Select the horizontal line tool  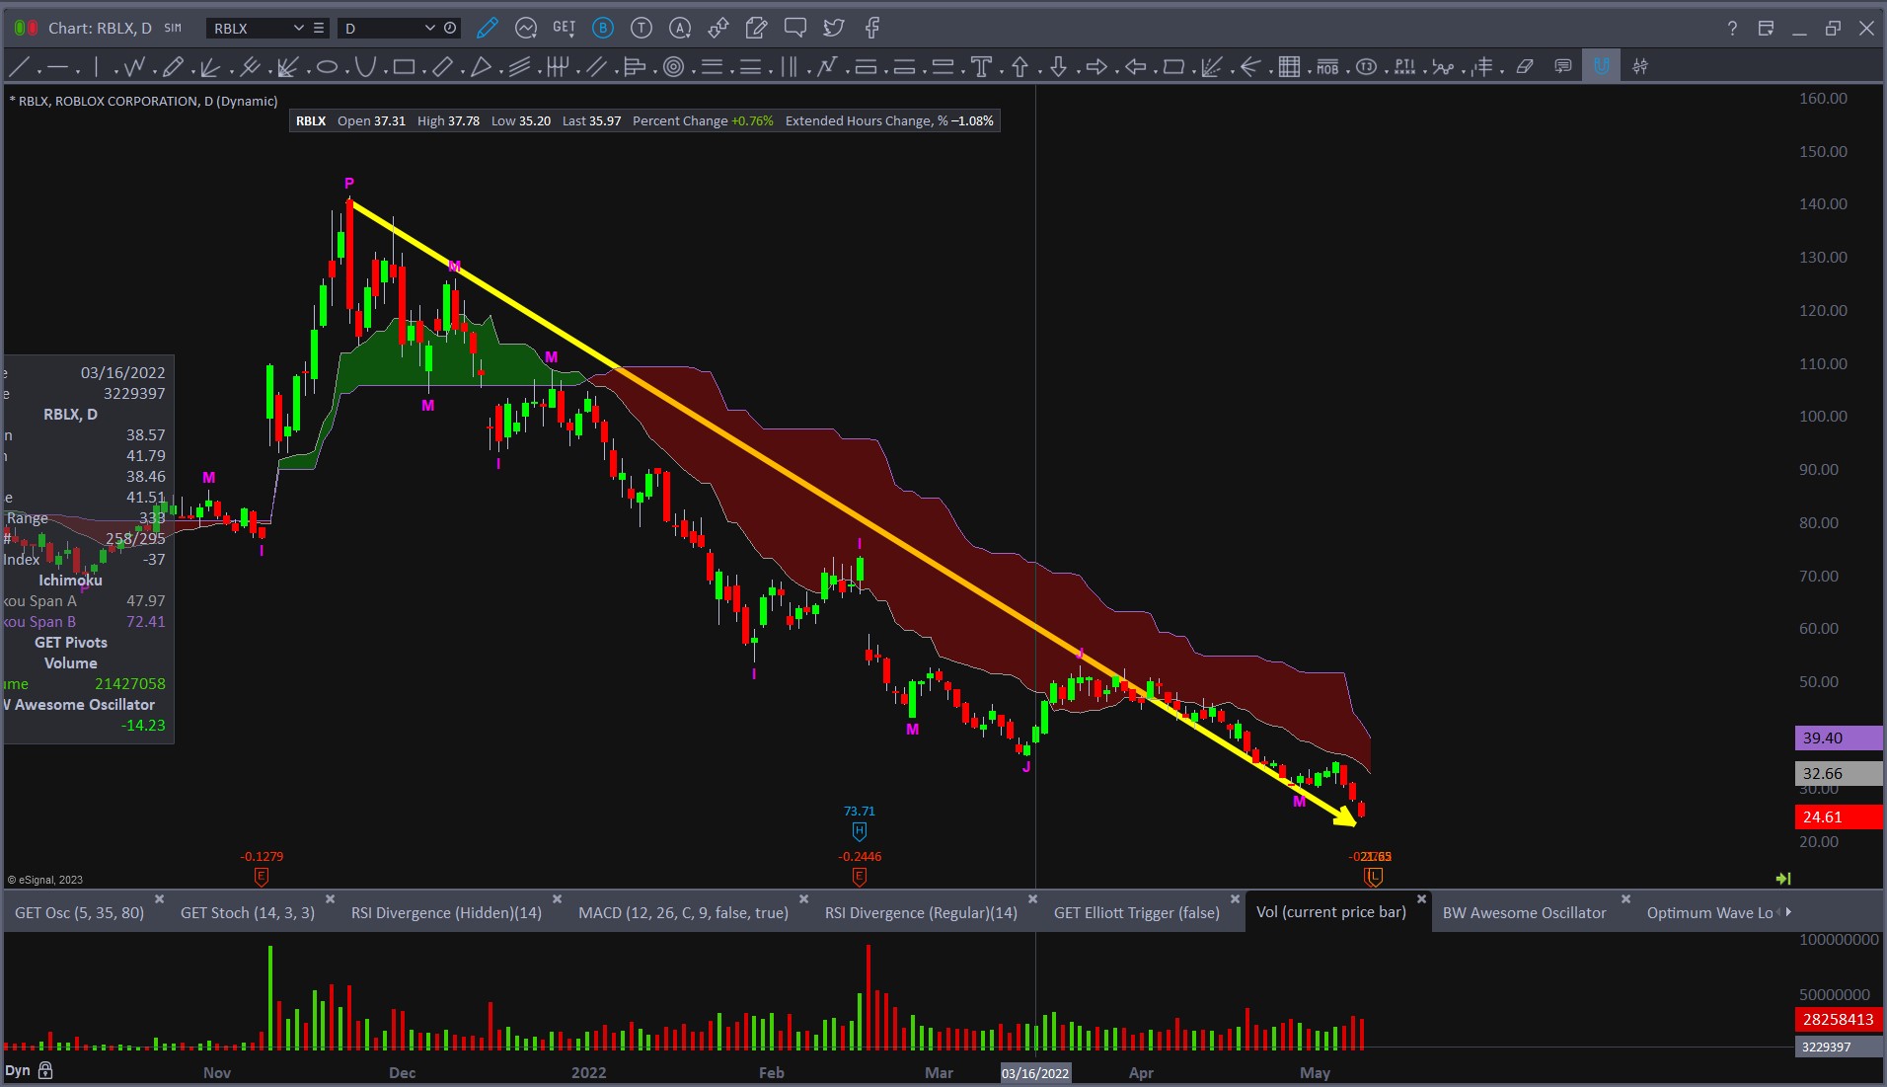click(x=57, y=67)
